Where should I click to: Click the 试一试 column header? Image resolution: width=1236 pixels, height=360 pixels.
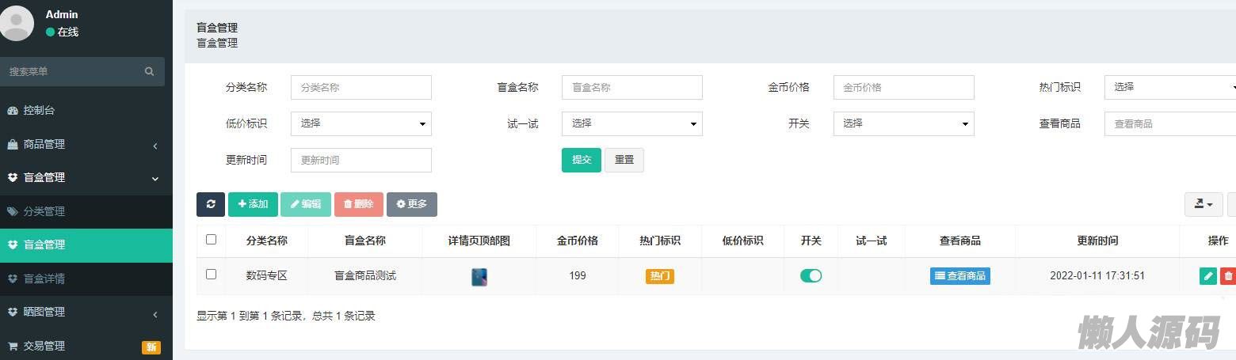point(872,241)
